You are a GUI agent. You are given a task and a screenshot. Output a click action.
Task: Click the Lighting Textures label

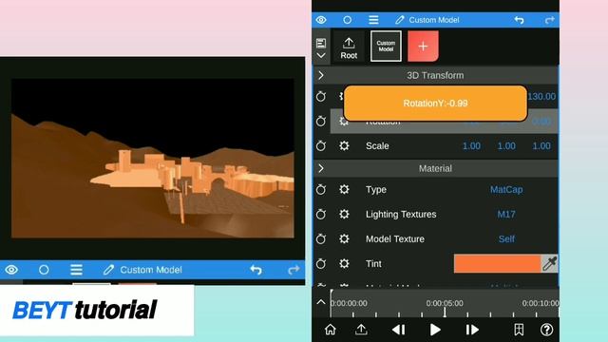click(x=401, y=214)
